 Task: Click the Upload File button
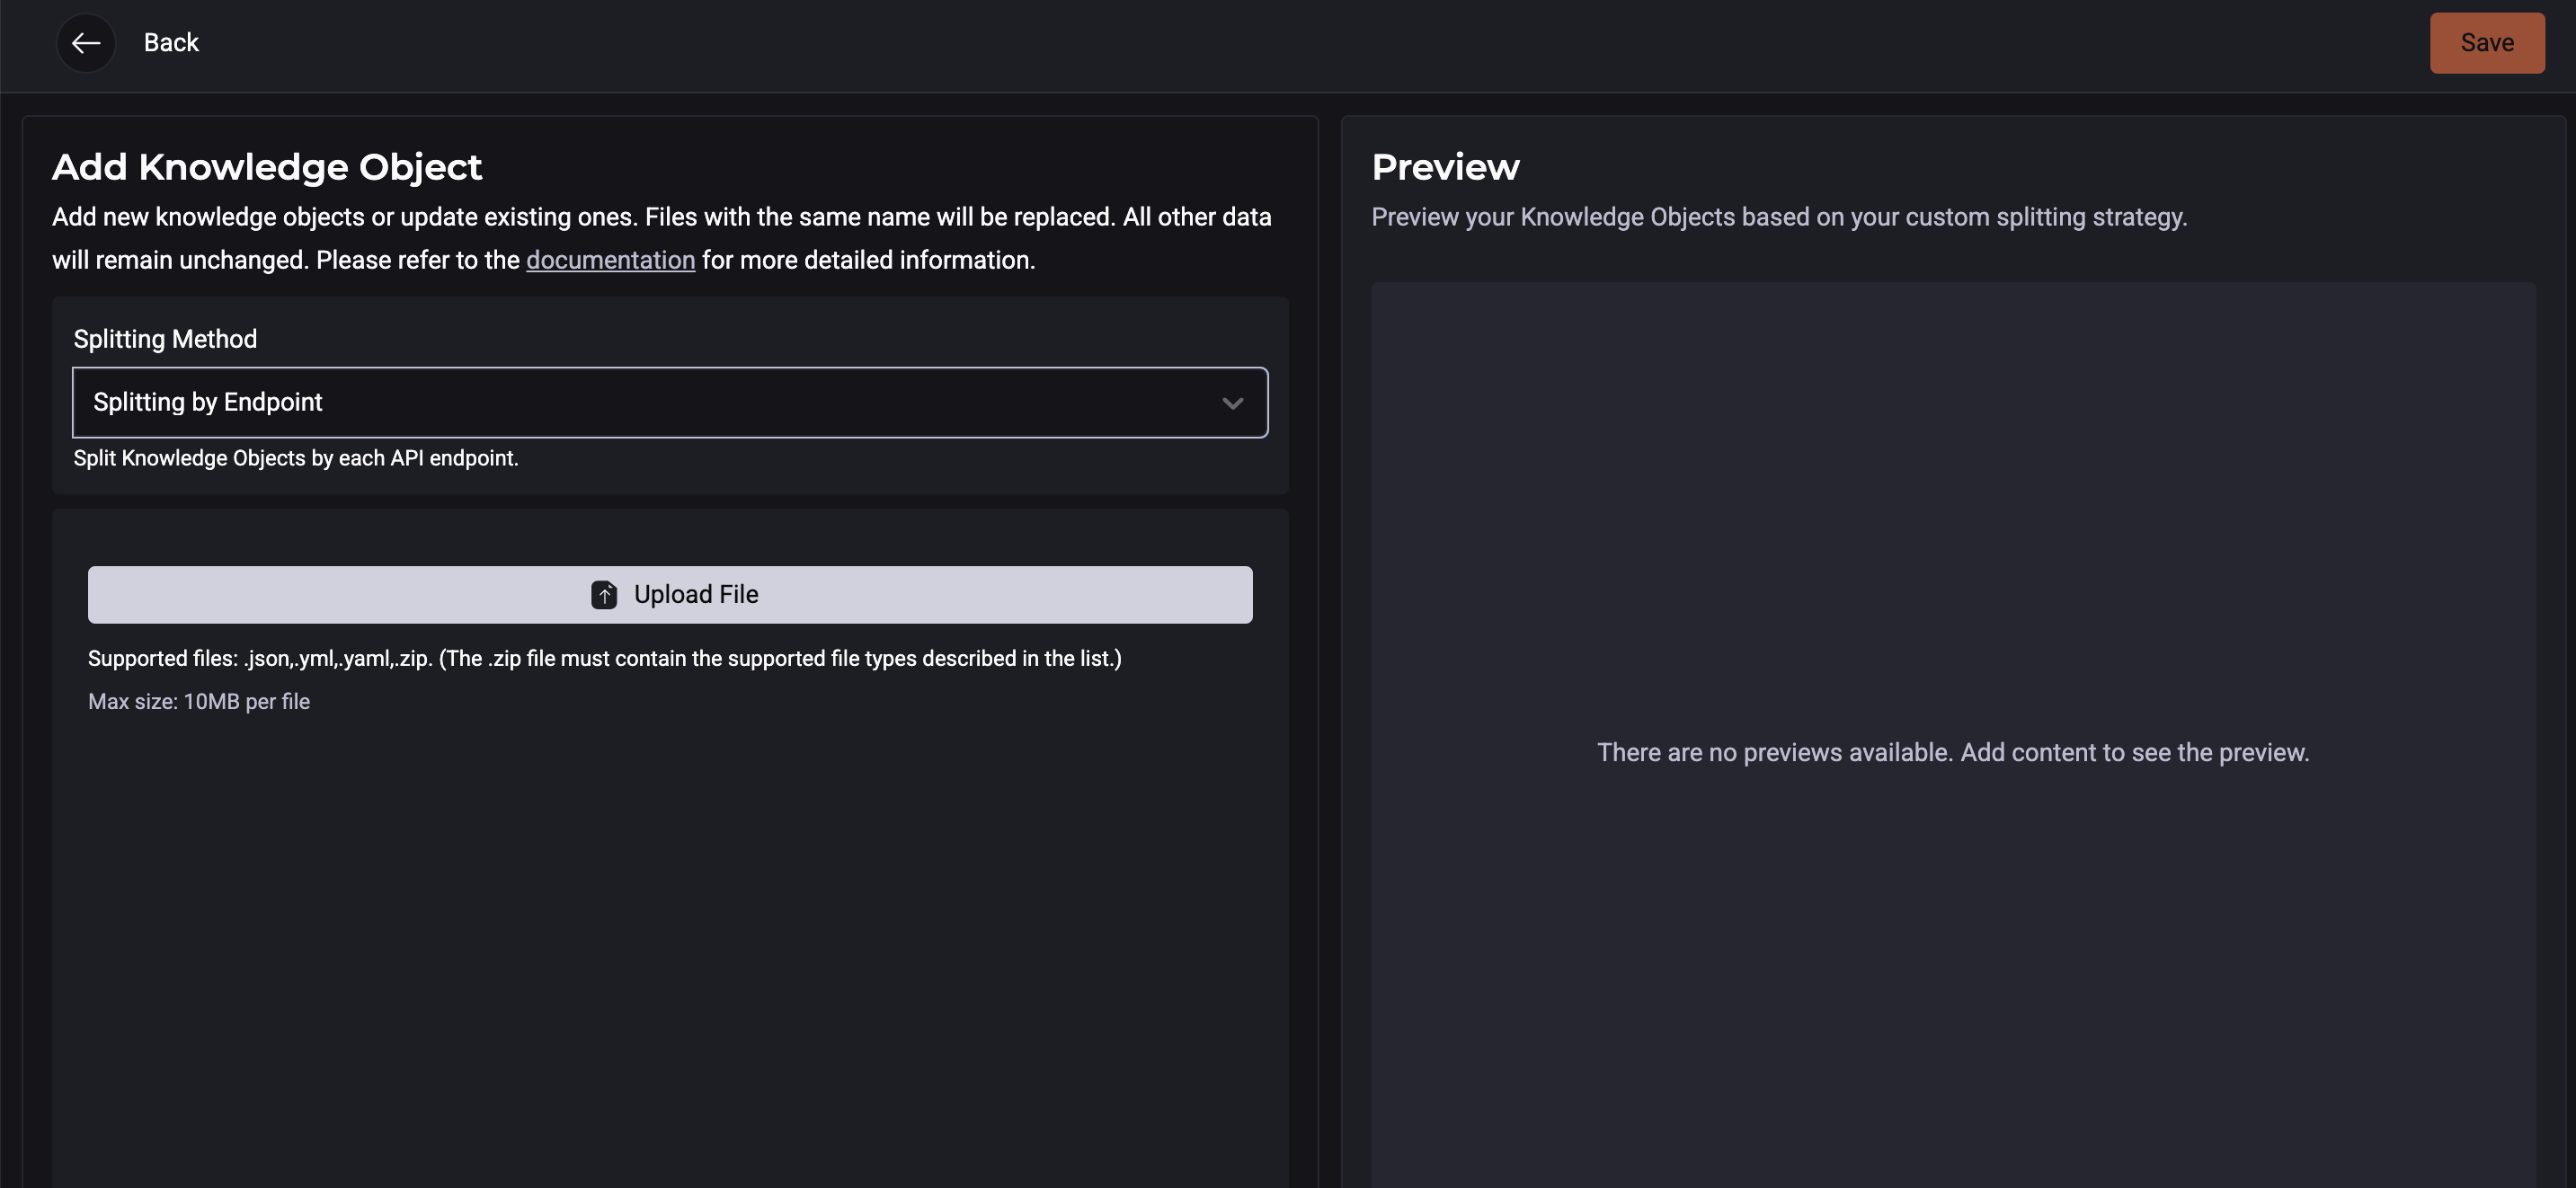[x=670, y=594]
